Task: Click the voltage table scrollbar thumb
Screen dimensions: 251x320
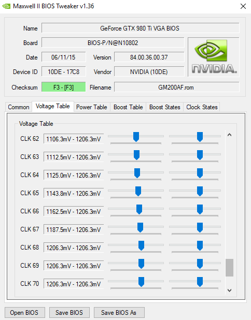Action: point(229,268)
